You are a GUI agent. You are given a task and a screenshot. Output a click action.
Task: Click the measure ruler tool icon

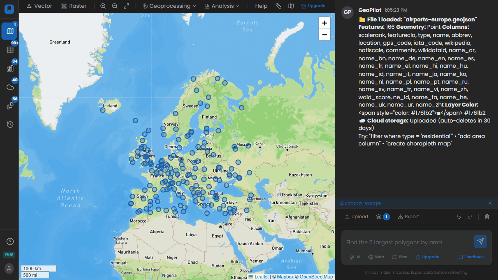pos(278,6)
